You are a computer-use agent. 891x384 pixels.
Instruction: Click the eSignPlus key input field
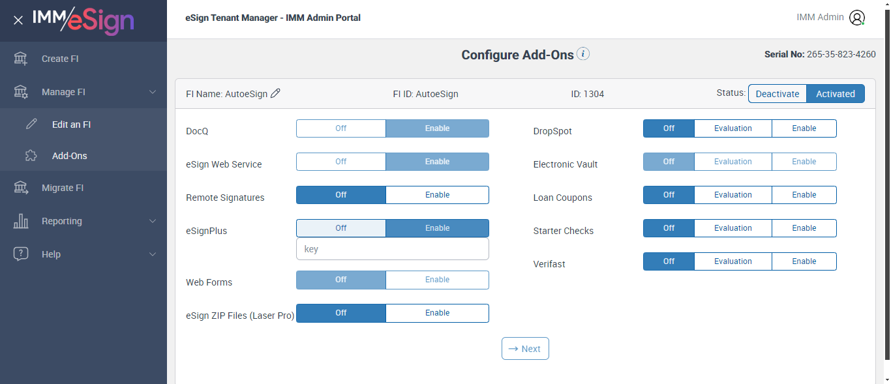pyautogui.click(x=392, y=249)
